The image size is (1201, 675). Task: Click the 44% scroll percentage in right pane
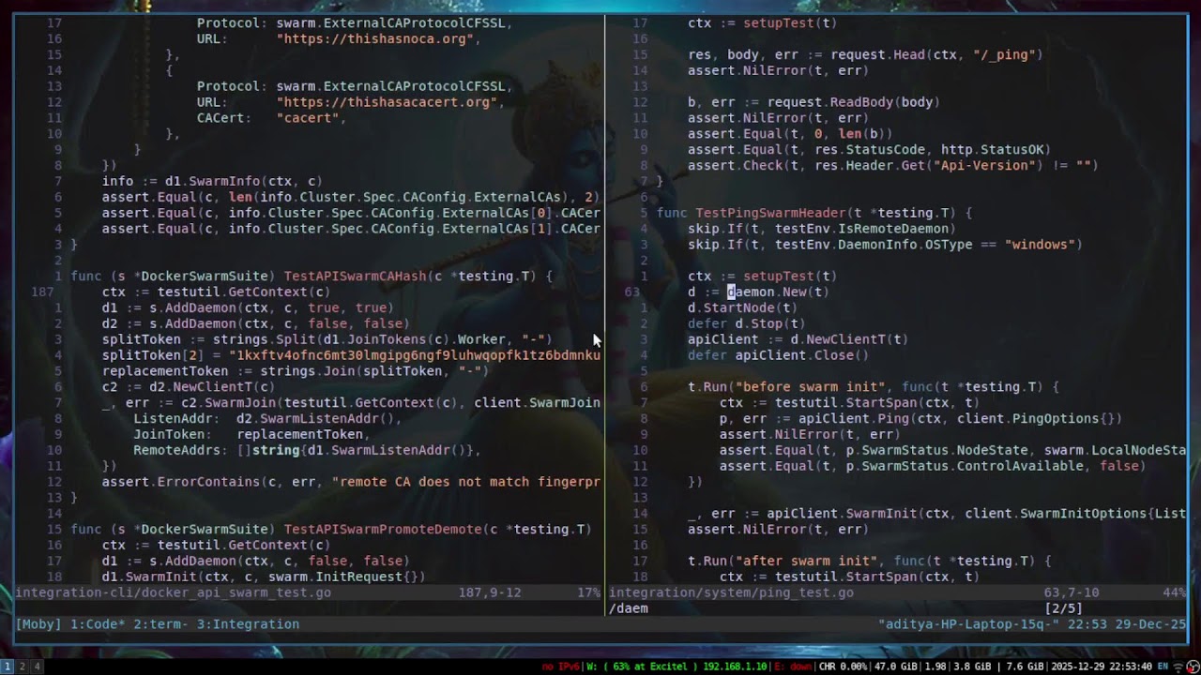pyautogui.click(x=1174, y=592)
